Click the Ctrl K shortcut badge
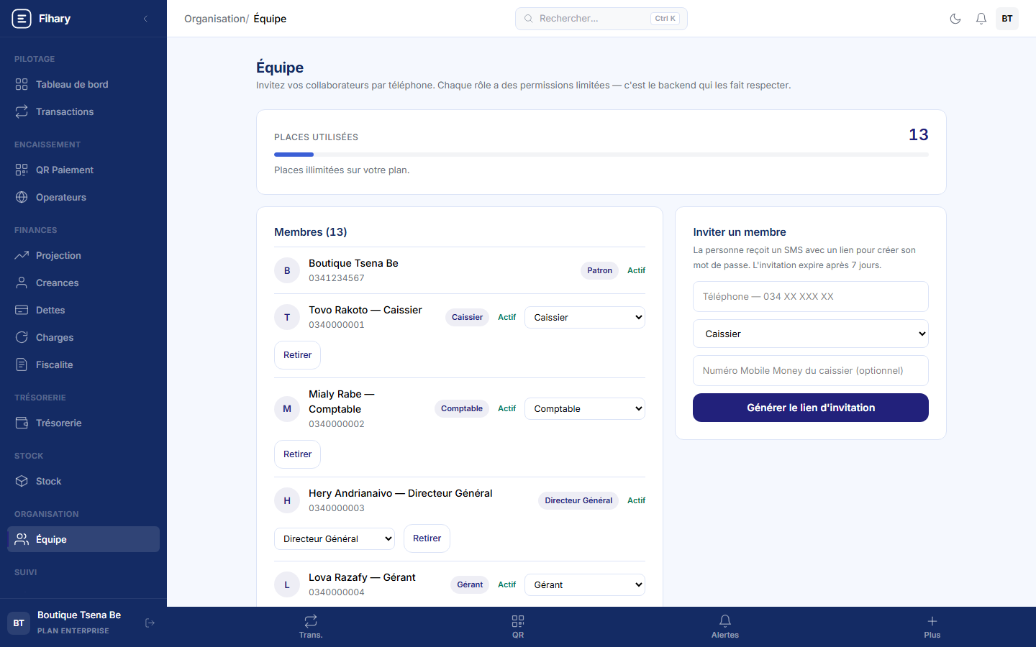This screenshot has height=647, width=1036. pos(665,19)
